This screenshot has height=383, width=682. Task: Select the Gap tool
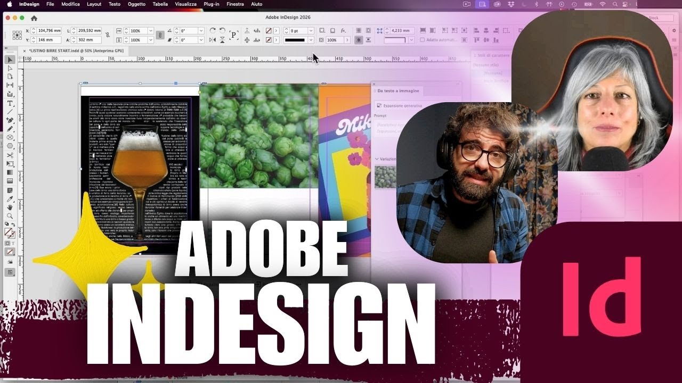10,85
